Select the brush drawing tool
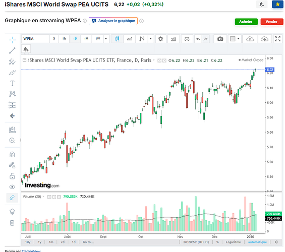The height and width of the screenshot is (252, 285). pos(12,73)
